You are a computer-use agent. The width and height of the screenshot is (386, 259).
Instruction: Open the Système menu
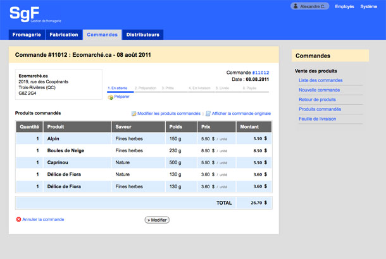[368, 7]
